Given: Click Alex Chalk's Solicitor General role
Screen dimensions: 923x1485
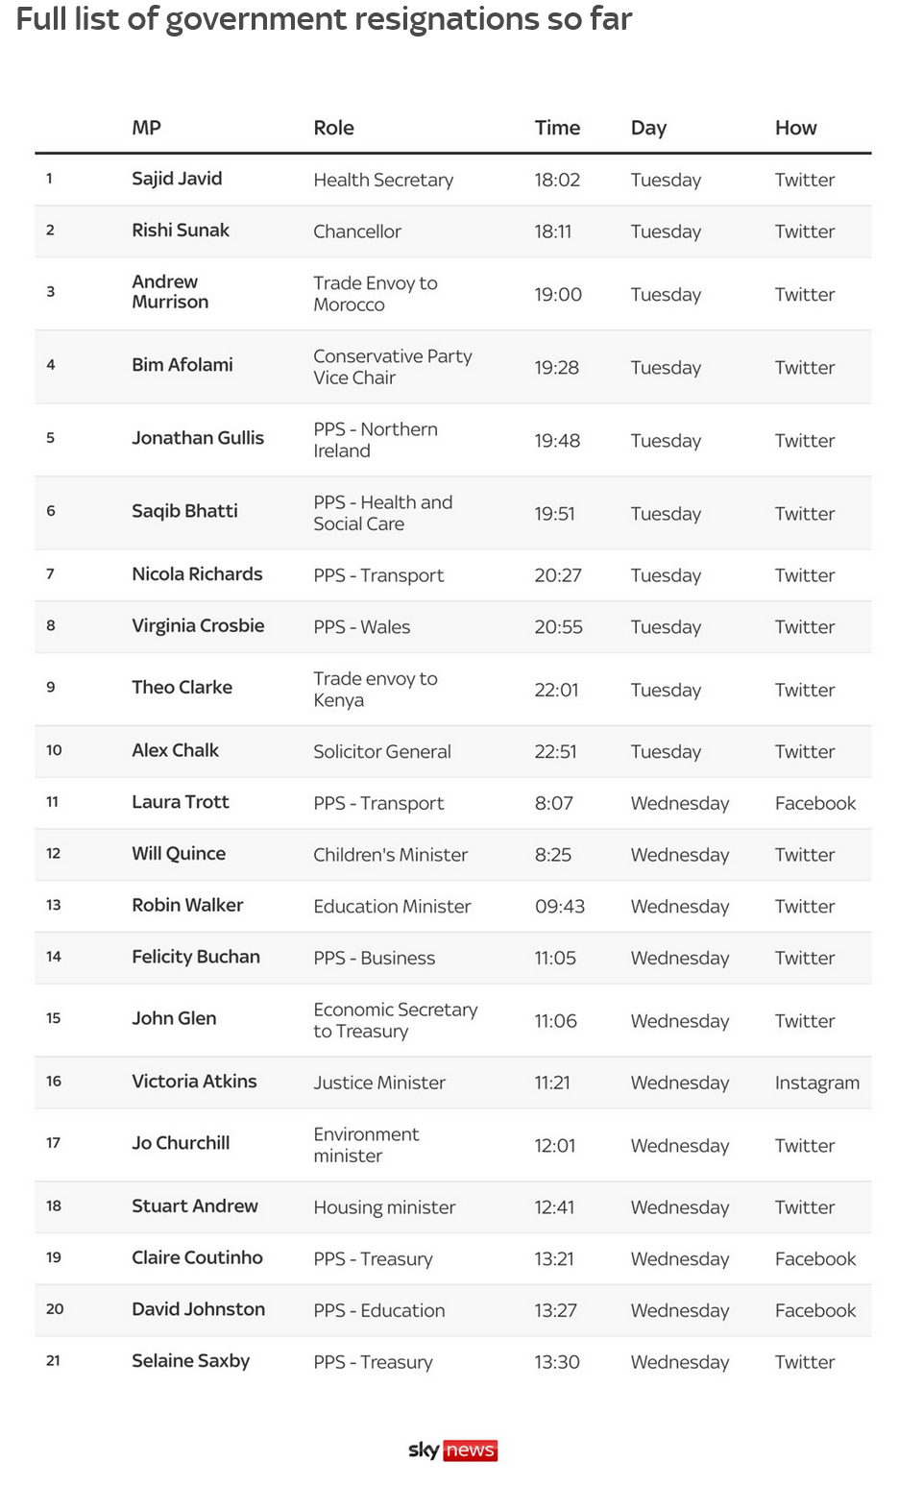Looking at the screenshot, I should (x=382, y=751).
